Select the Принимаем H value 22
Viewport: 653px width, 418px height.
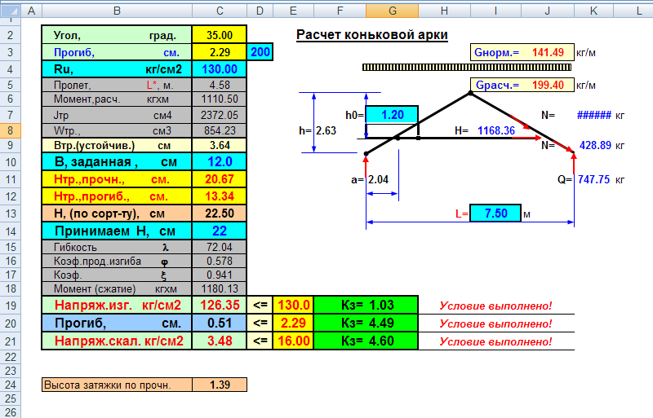click(x=220, y=231)
